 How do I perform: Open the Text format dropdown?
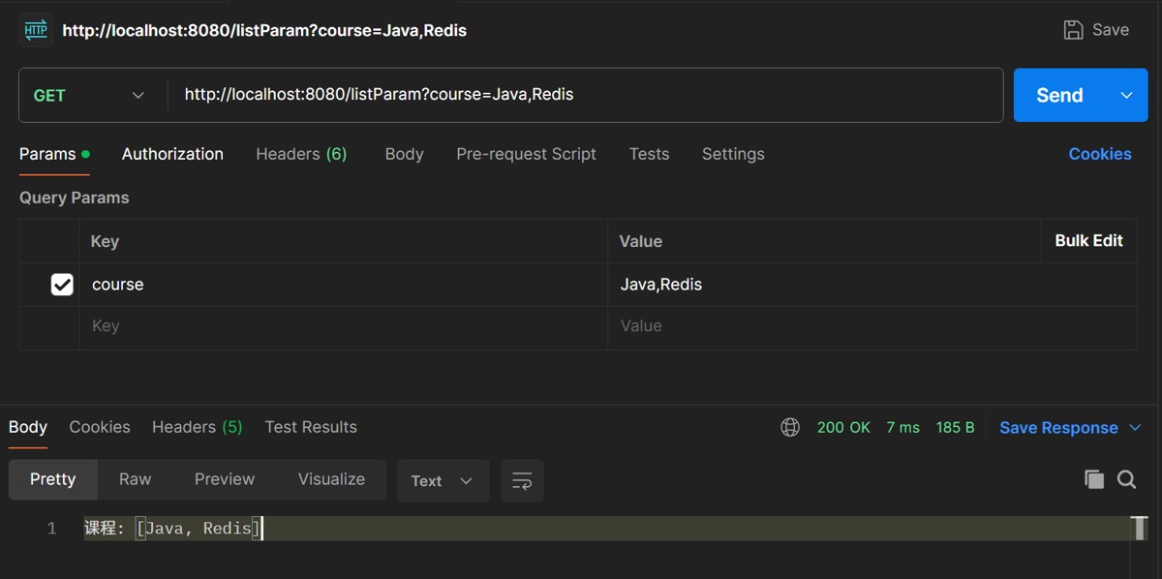(x=442, y=480)
